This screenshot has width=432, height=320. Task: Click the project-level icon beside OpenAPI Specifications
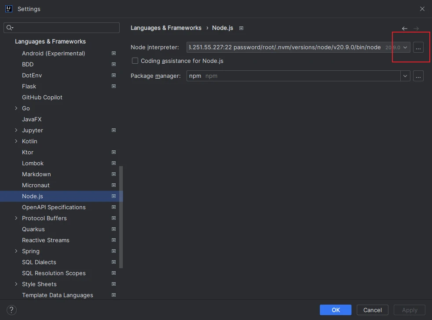point(113,207)
